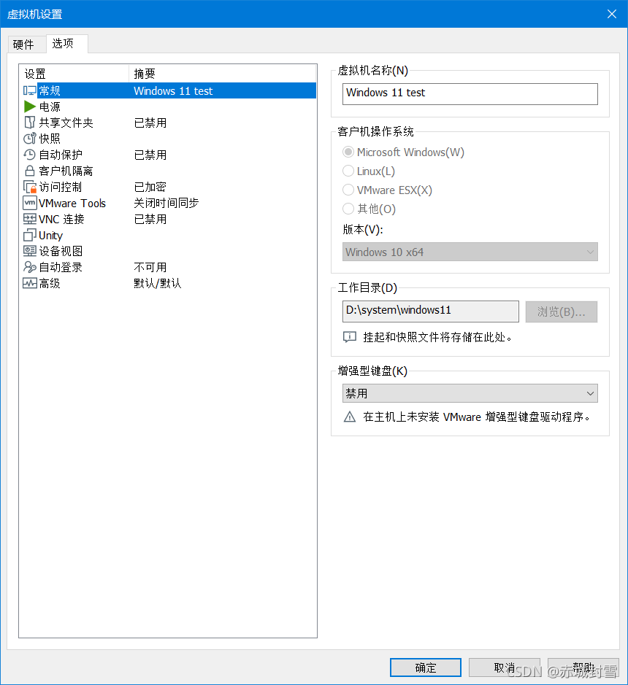
Task: Open the 增强型键盘 禁用 dropdown
Action: click(470, 393)
